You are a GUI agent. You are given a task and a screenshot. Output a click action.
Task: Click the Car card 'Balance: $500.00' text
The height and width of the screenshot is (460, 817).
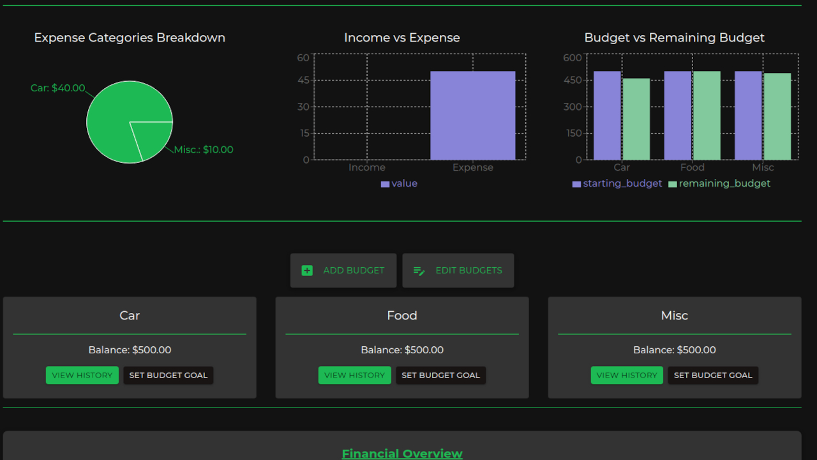pos(130,350)
